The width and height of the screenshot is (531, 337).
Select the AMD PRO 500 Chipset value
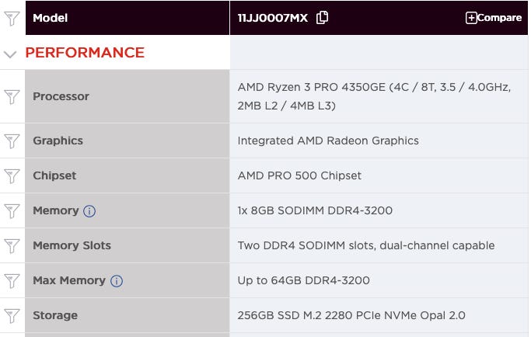point(299,175)
